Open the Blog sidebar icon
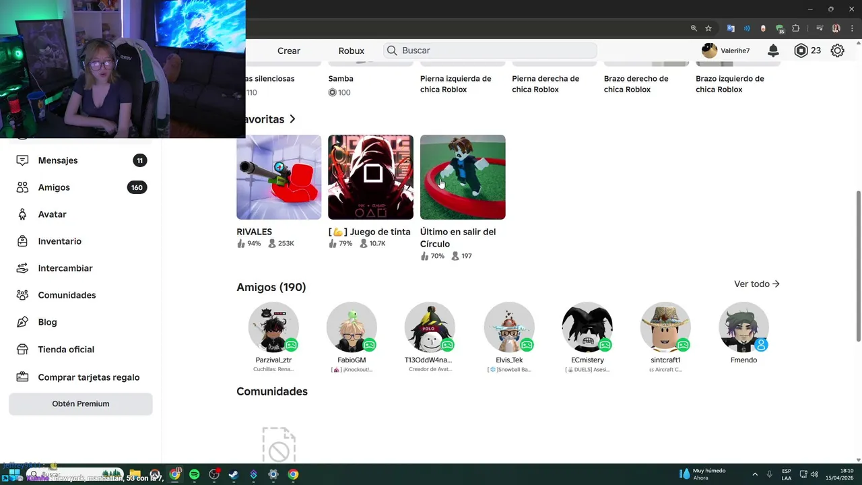The height and width of the screenshot is (485, 862). pos(22,322)
